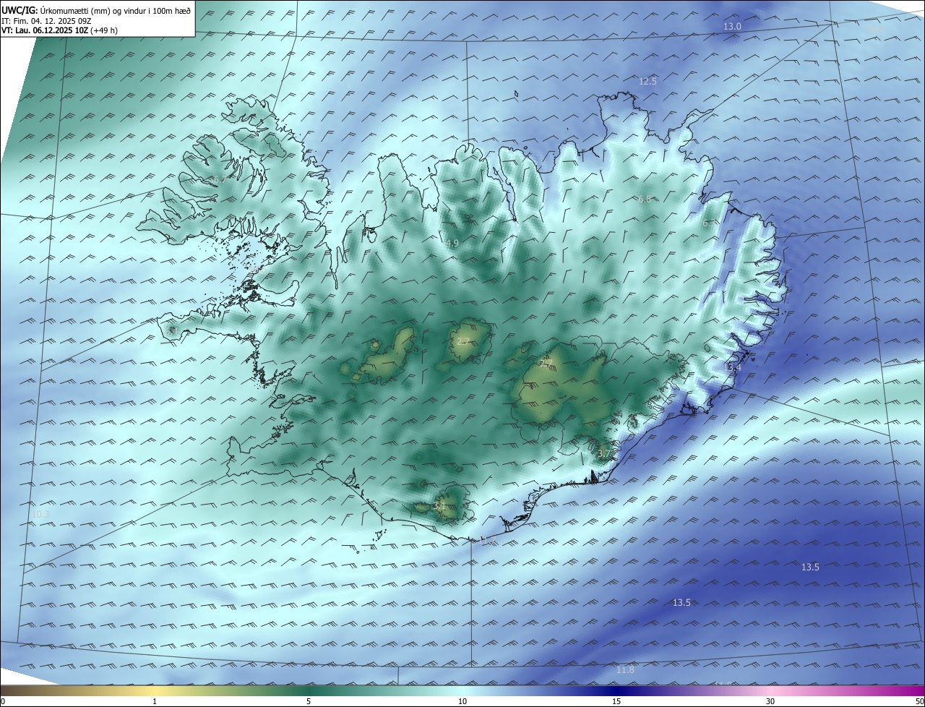Click the 3.7 value label
Image resolution: width=925 pixels, height=707 pixels.
(604, 454)
